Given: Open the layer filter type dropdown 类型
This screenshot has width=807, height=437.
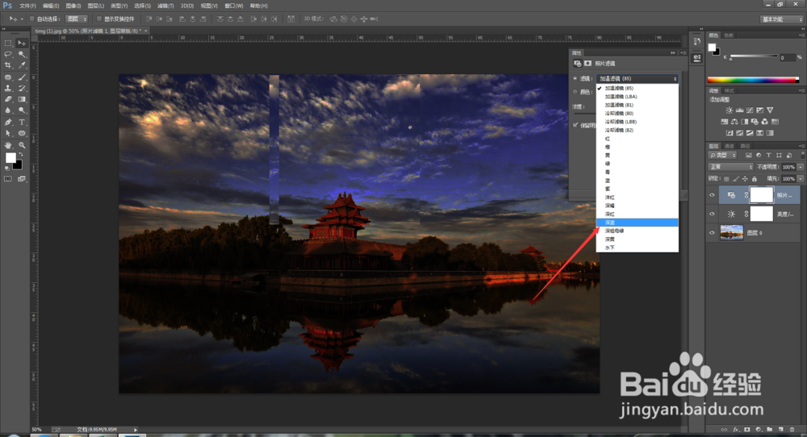Looking at the screenshot, I should (x=722, y=156).
